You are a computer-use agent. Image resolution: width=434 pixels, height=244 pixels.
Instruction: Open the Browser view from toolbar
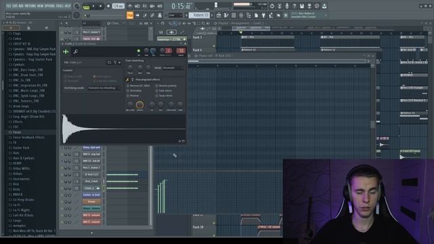coord(249,15)
